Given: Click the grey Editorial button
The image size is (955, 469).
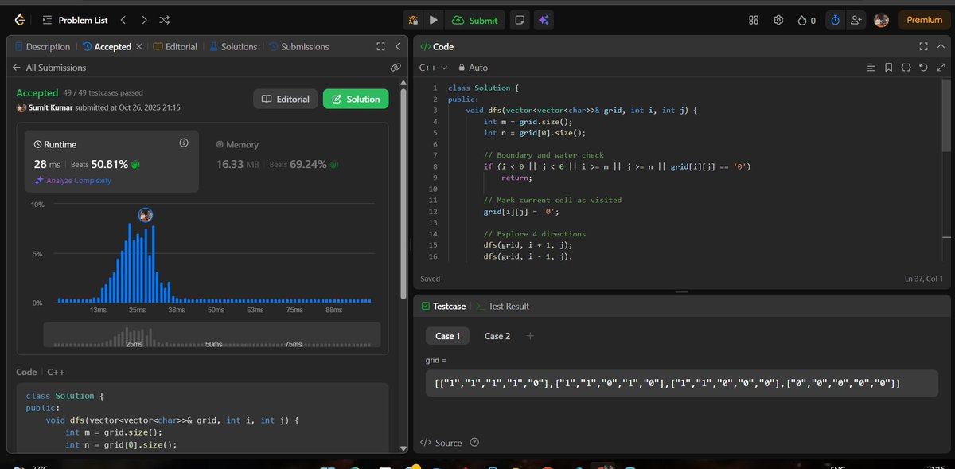Looking at the screenshot, I should pos(285,99).
